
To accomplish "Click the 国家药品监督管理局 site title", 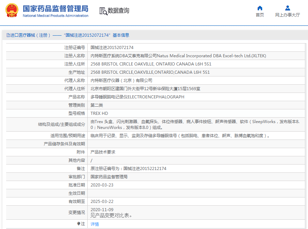I will (x=55, y=9).
